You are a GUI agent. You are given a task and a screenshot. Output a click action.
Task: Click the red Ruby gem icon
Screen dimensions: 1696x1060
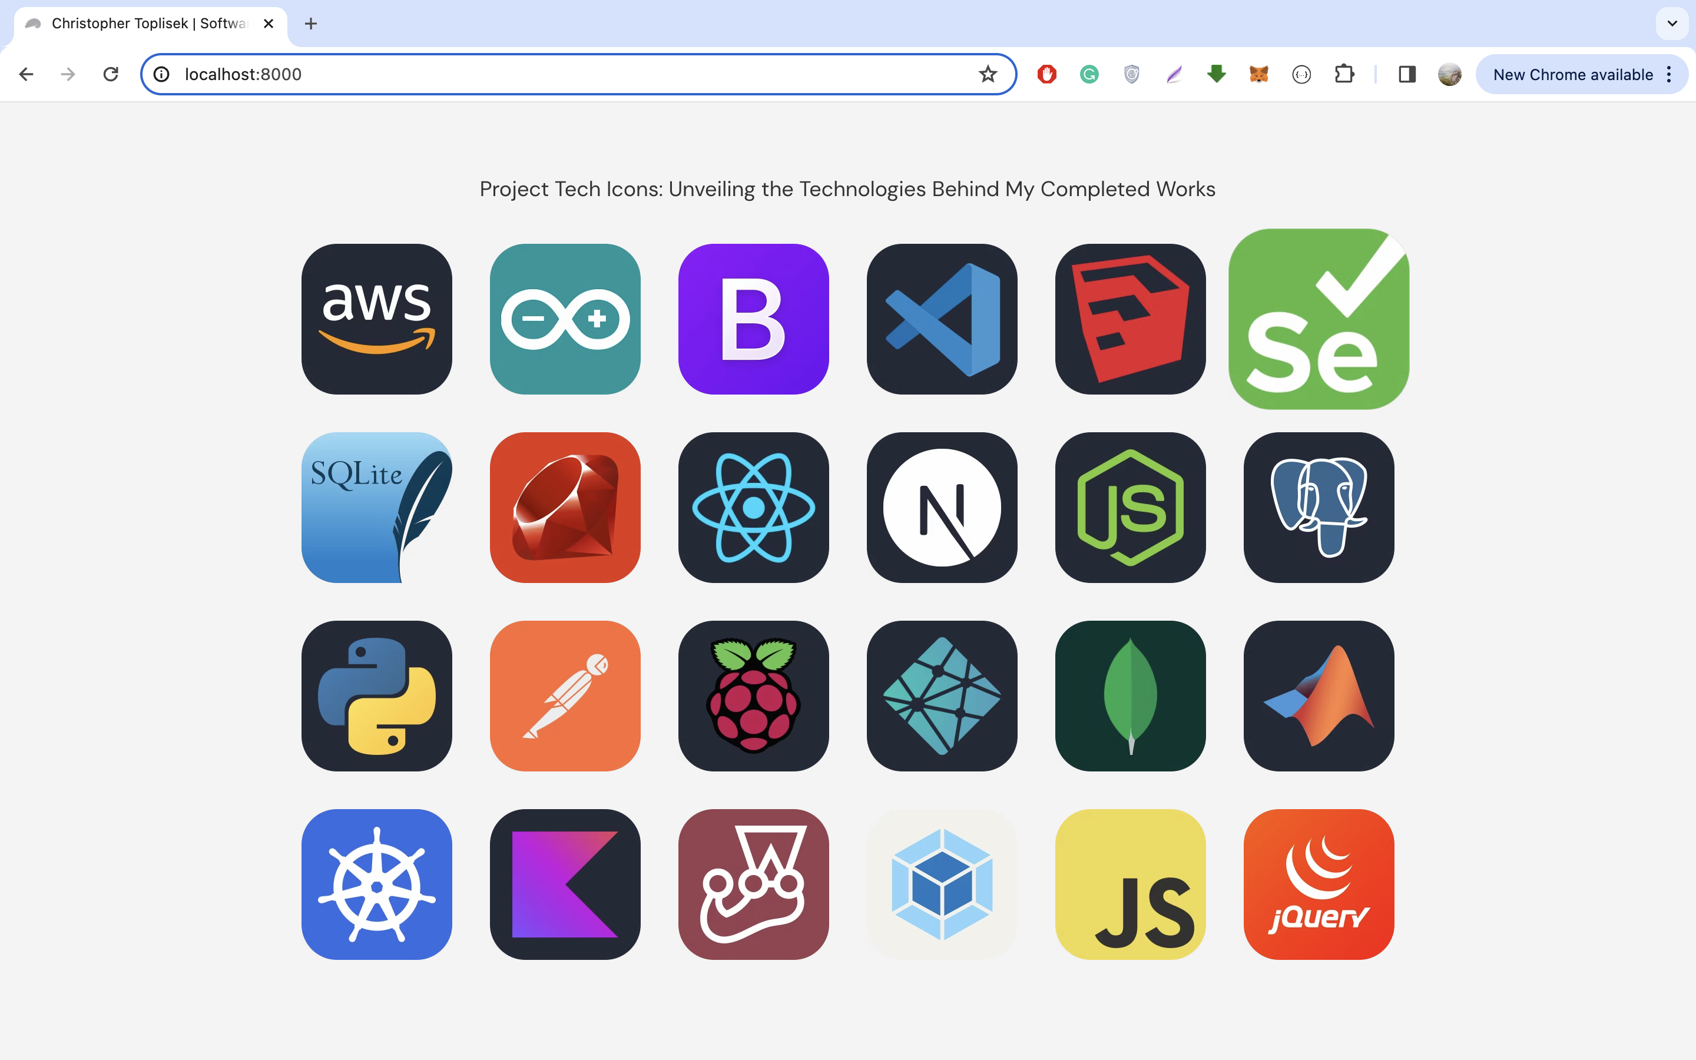click(x=565, y=507)
